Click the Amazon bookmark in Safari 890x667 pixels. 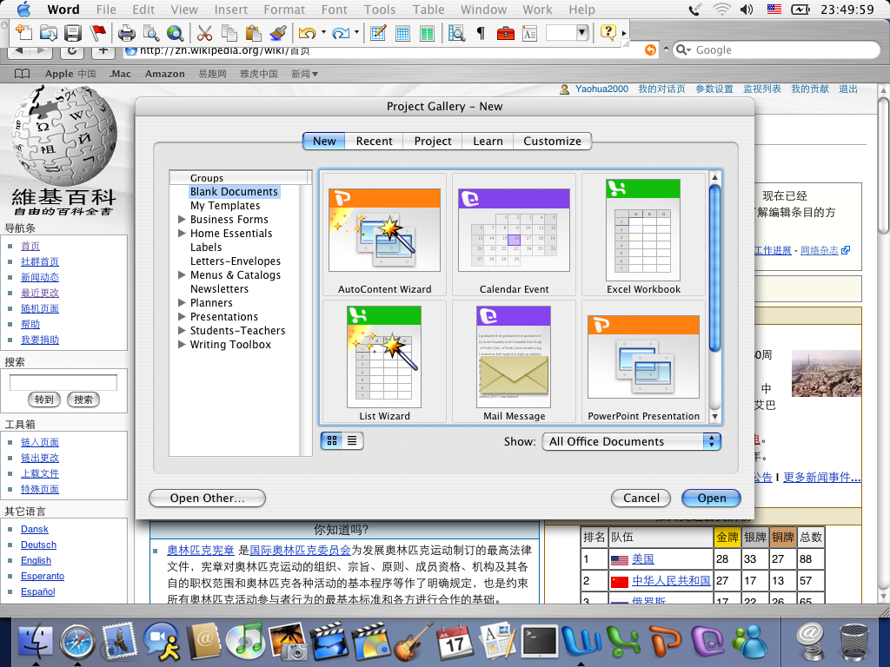click(164, 74)
